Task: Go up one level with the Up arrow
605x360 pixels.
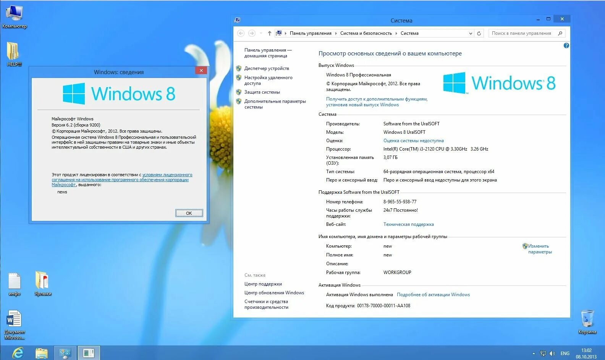Action: pos(270,33)
